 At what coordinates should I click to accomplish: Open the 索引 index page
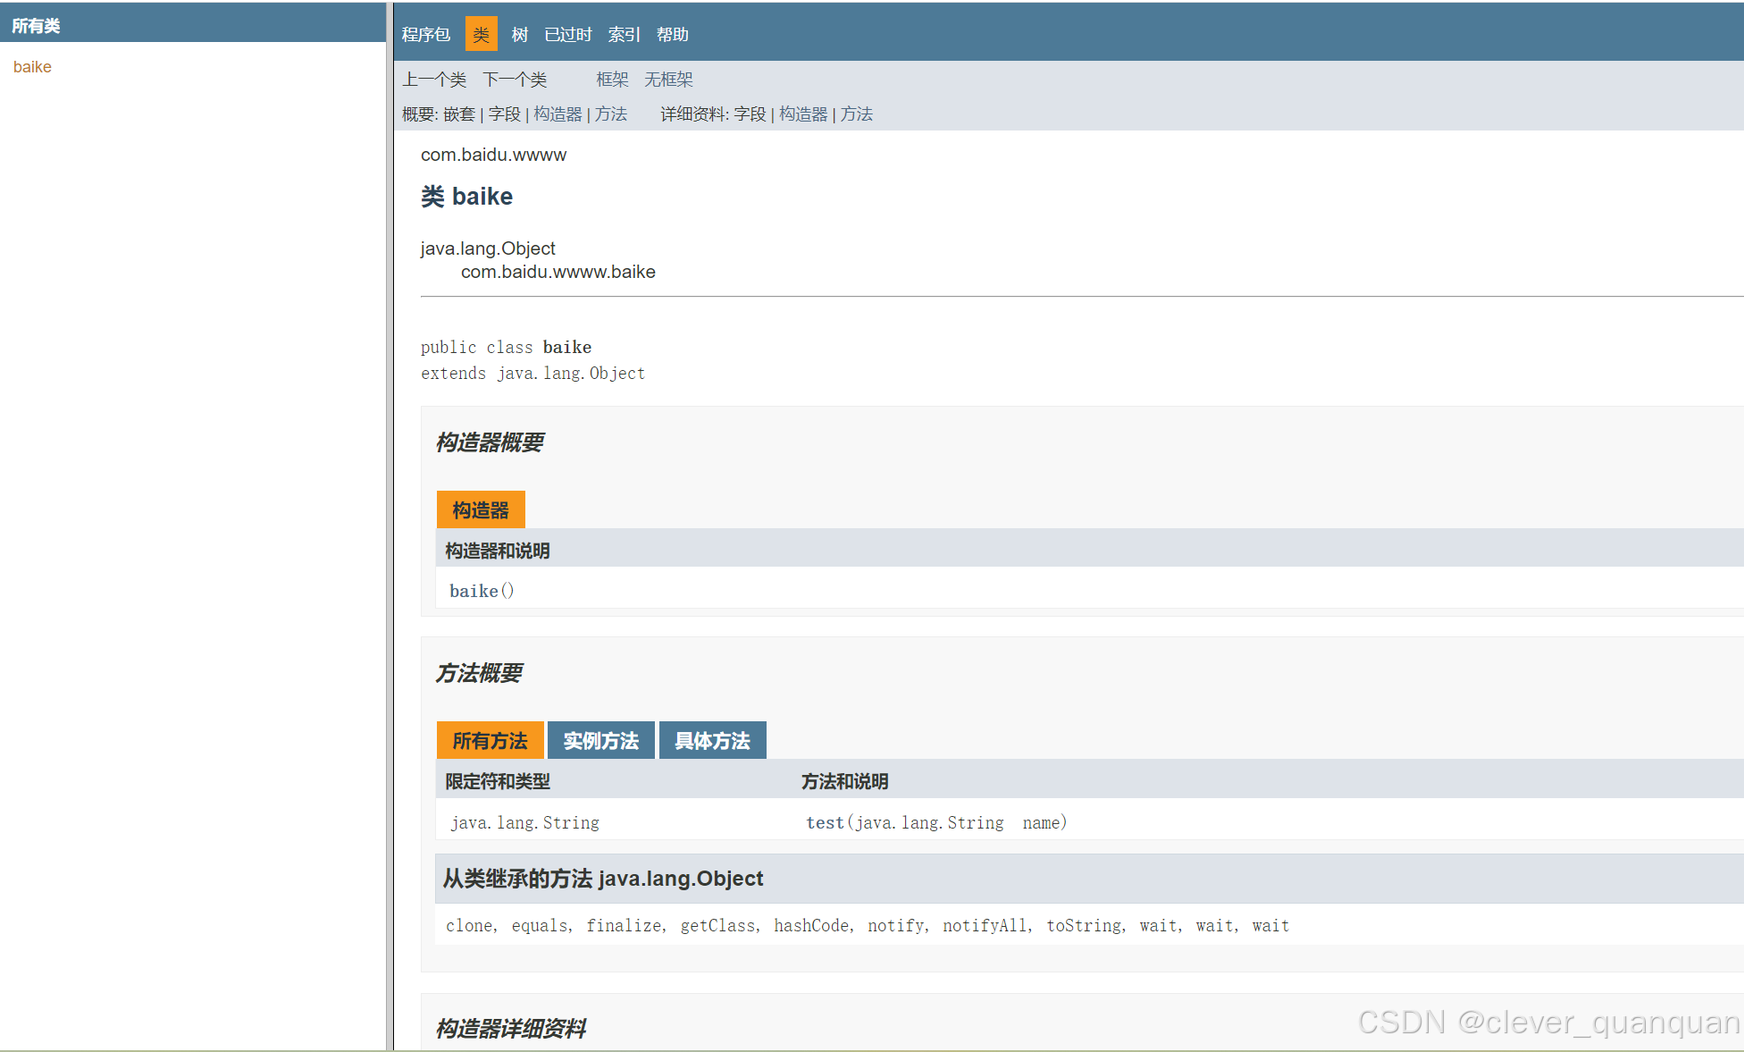(624, 35)
